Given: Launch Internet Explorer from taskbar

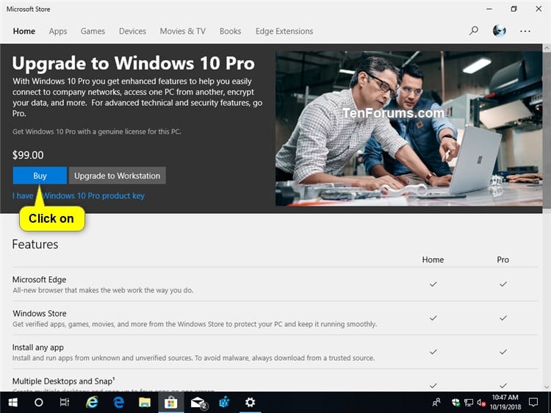Looking at the screenshot, I should click(92, 402).
